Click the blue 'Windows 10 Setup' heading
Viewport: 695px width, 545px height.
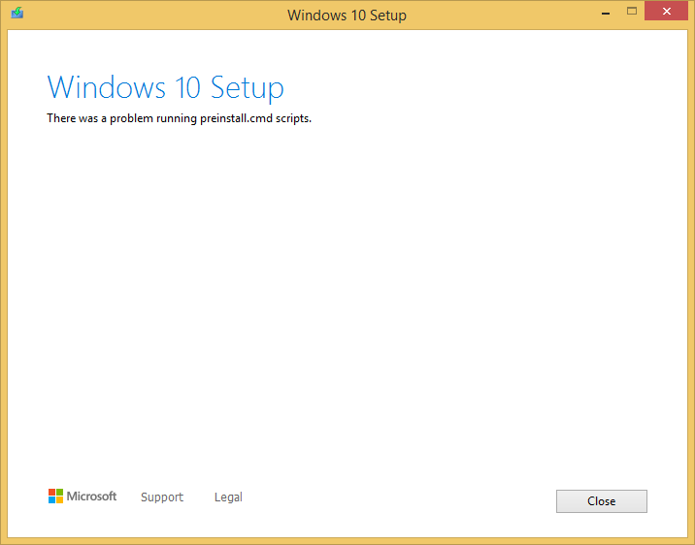165,87
